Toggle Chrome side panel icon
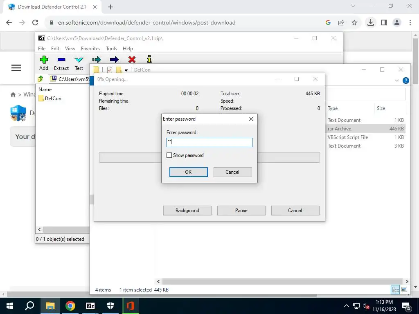419x314 pixels. [x=384, y=22]
